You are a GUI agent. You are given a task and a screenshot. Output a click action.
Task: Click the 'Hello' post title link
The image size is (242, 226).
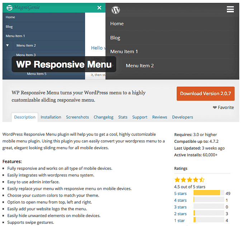(x=98, y=48)
